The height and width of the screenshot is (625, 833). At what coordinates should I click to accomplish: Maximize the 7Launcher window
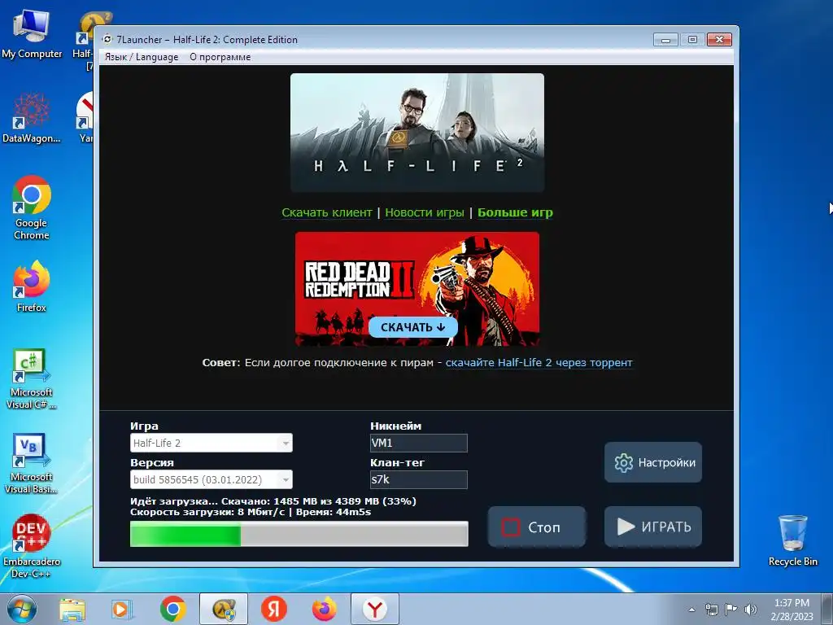click(x=692, y=40)
